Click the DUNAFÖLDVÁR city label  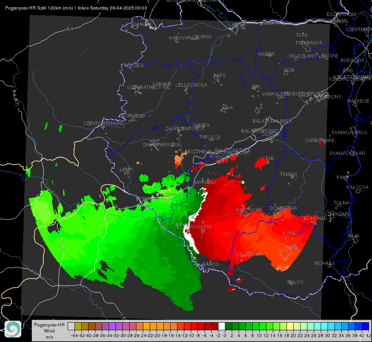[347, 153]
